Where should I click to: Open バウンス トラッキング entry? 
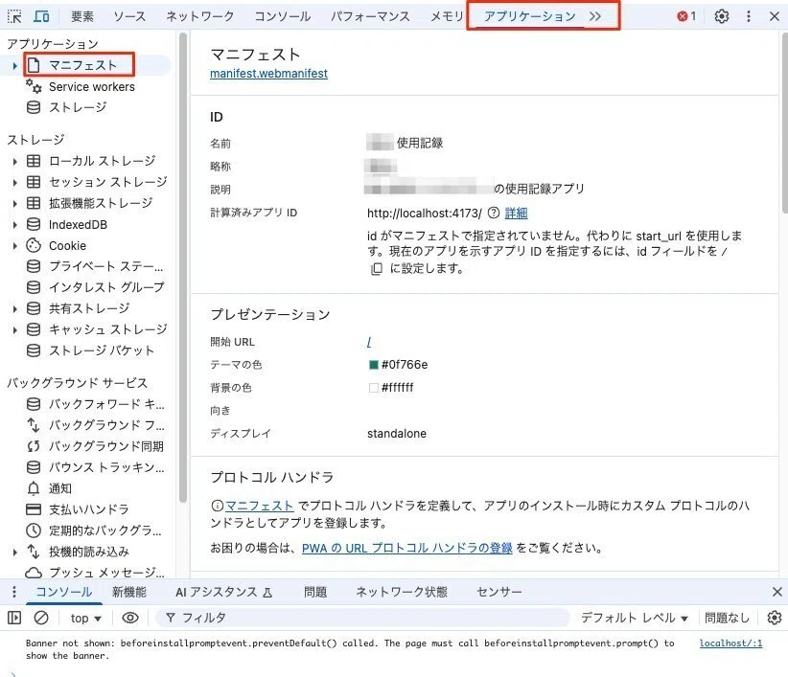click(x=95, y=467)
